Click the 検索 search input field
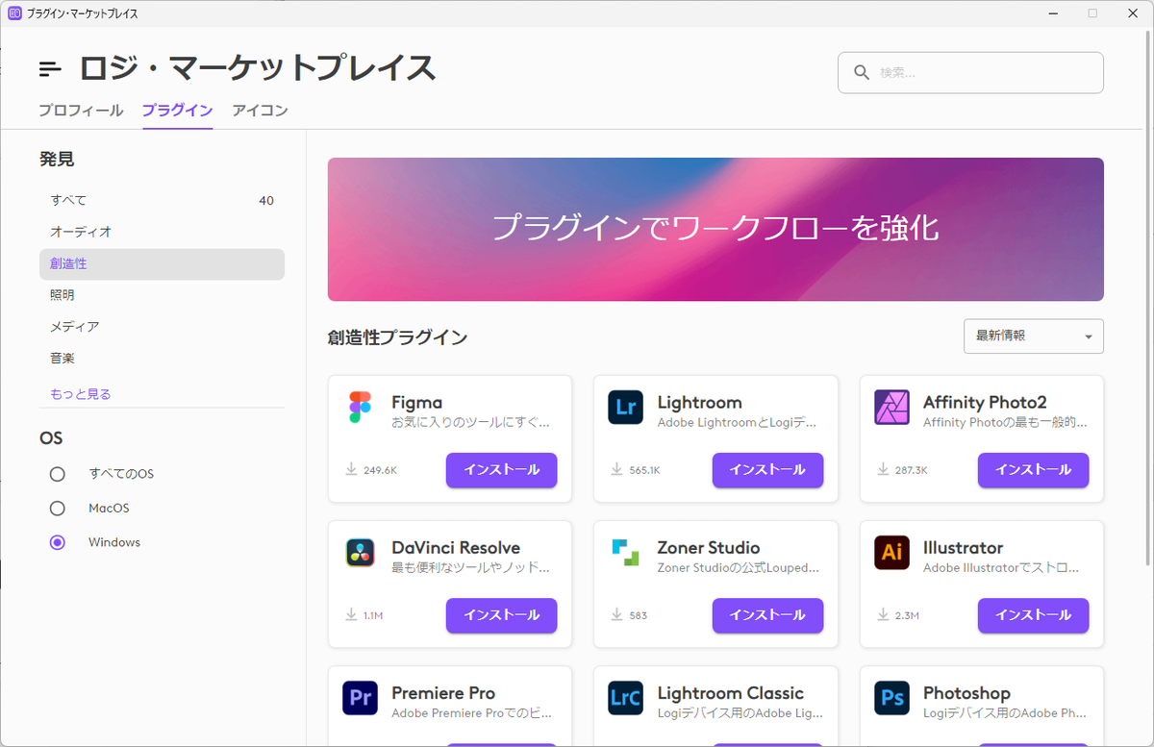Viewport: 1154px width, 747px height. point(970,72)
